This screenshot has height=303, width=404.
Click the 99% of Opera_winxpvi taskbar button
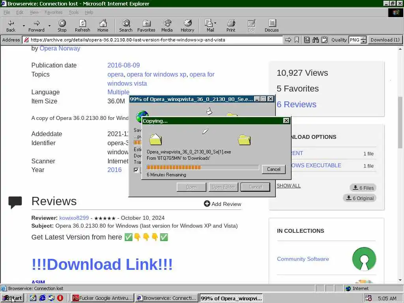[x=231, y=298]
